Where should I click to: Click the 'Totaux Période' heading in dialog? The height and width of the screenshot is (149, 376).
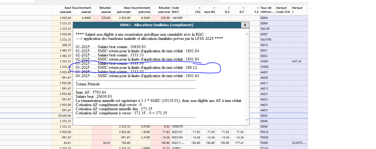[x=88, y=84]
